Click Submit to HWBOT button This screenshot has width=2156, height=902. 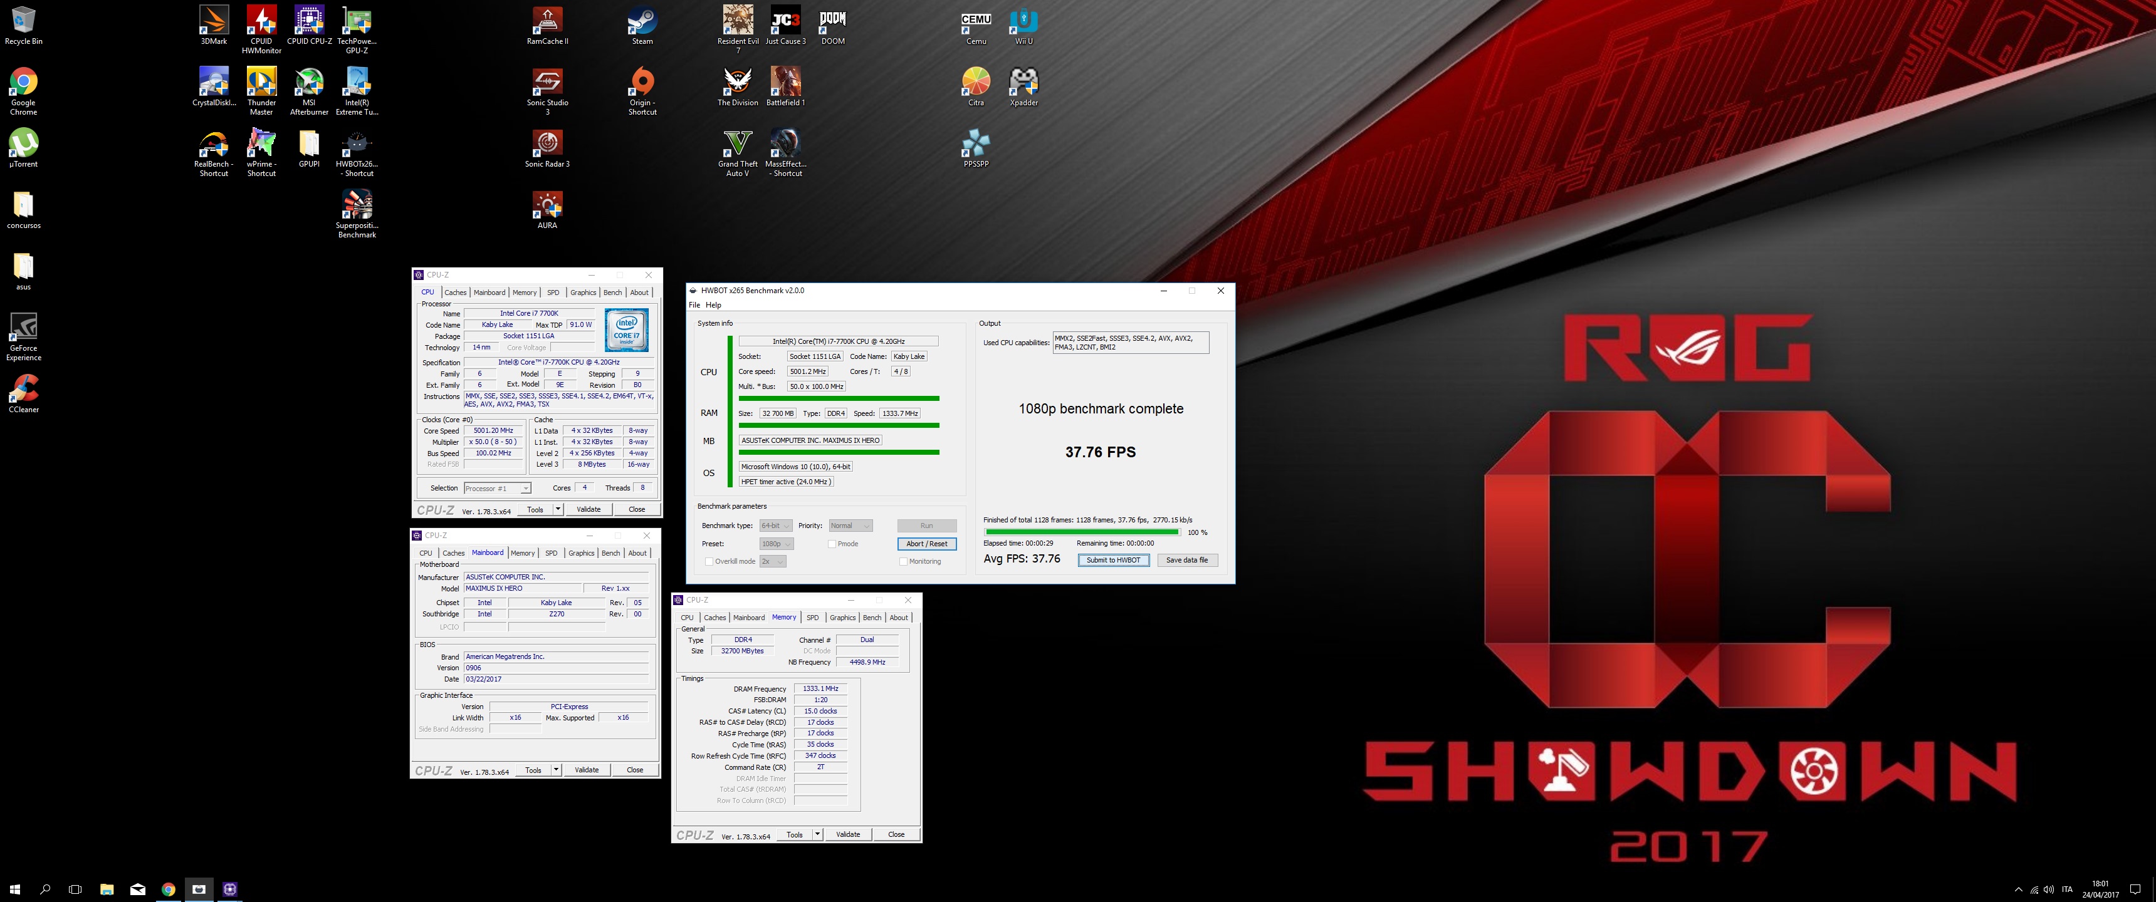pos(1113,561)
